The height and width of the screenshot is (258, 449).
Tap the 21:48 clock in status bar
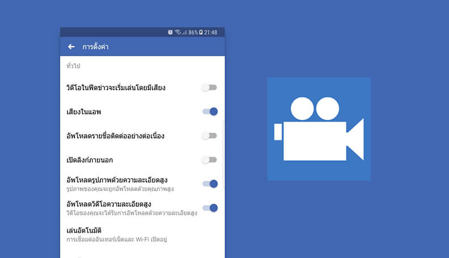[x=211, y=32]
